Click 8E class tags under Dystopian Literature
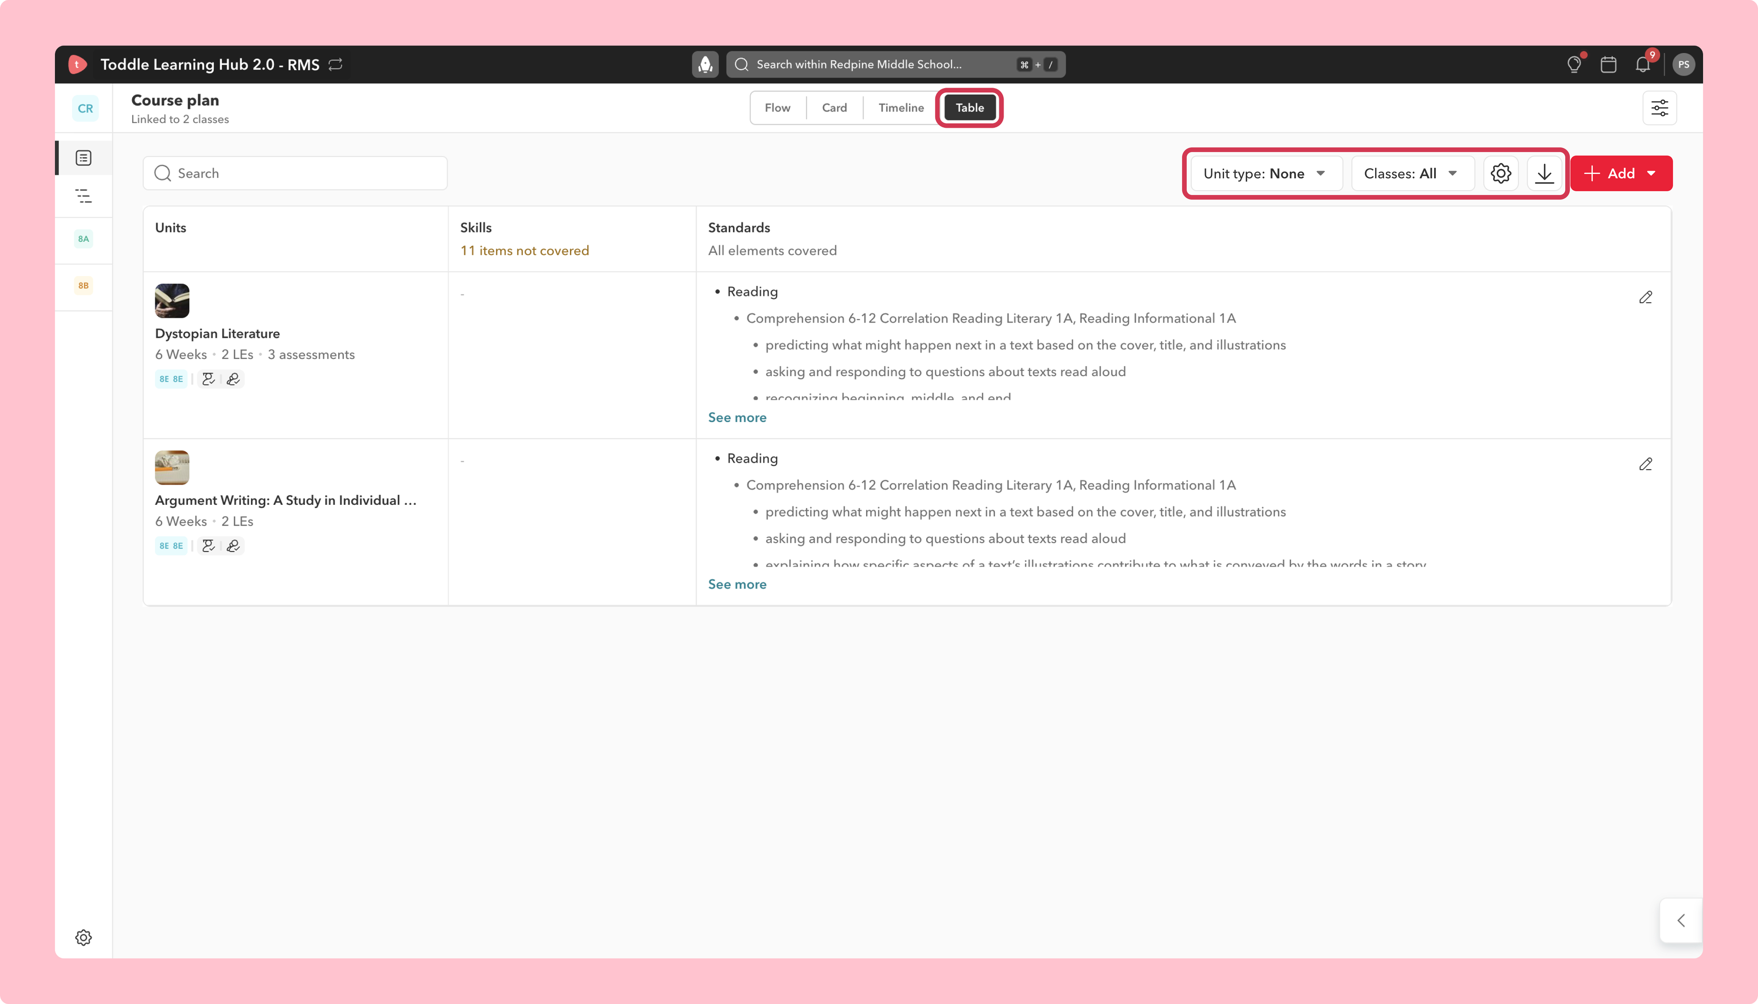1758x1004 pixels. 171,379
